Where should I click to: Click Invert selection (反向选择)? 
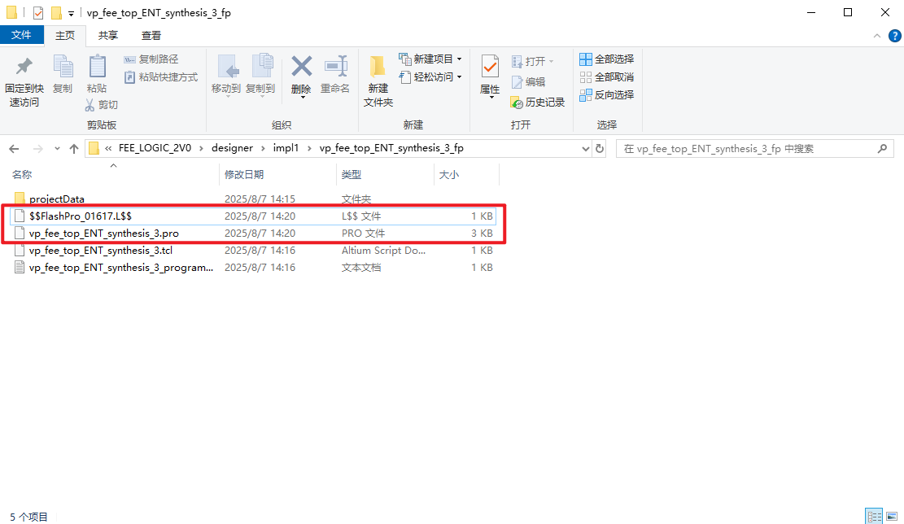(606, 94)
